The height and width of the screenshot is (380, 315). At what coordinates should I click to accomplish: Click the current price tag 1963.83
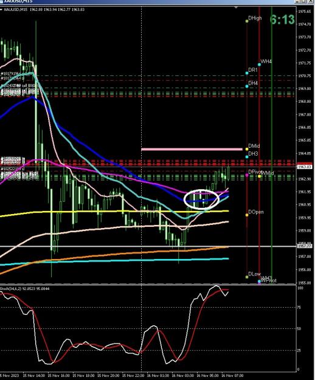[305, 167]
